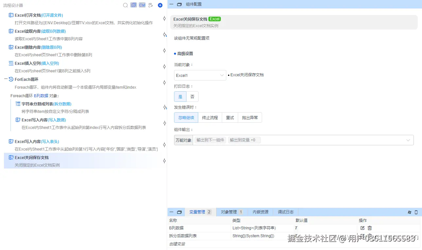Expand the 组件输出 dropdown
Image resolution: width=422 pixels, height=250 pixels.
(x=408, y=140)
